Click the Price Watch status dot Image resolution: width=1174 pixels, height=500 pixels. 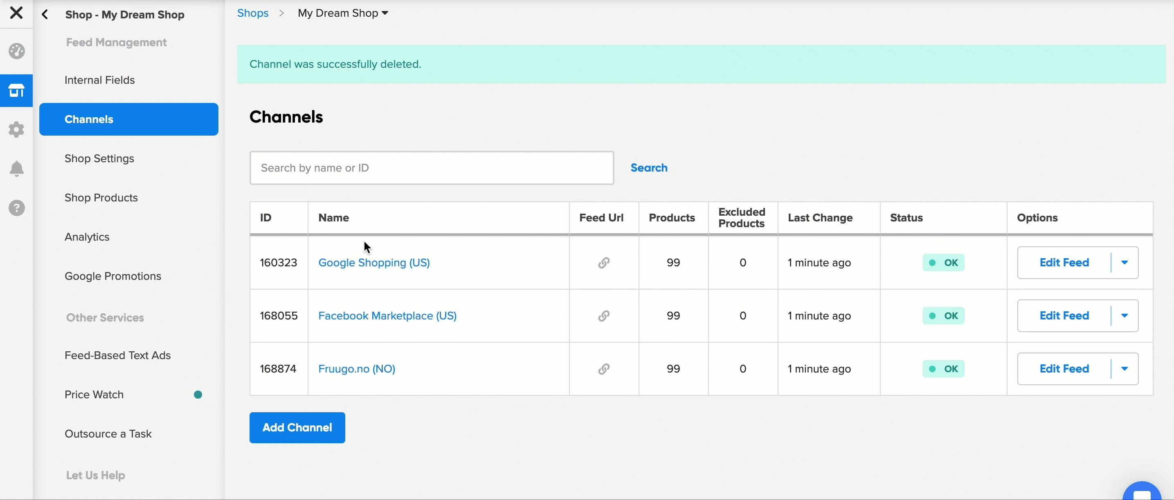coord(198,395)
